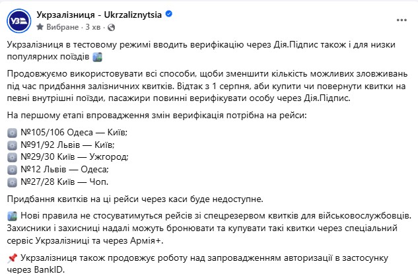
Task: Click the emoji before 'Нові правила'
Action: pos(13,217)
